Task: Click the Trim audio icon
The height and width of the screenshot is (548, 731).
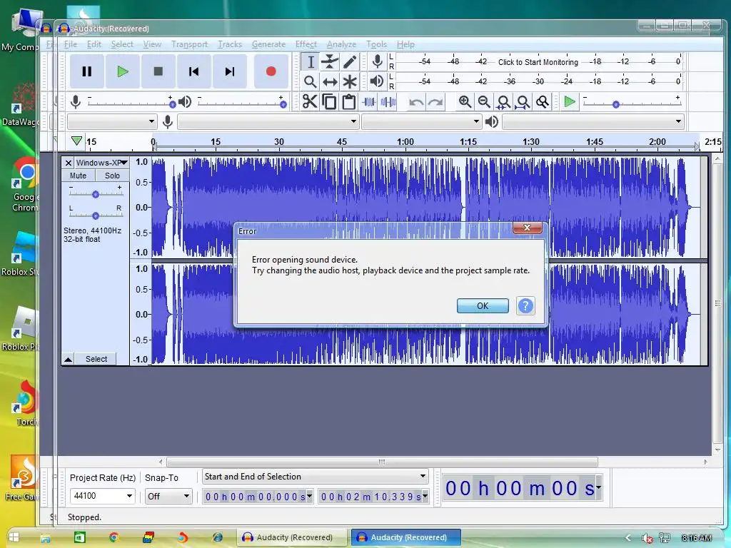Action: tap(369, 101)
